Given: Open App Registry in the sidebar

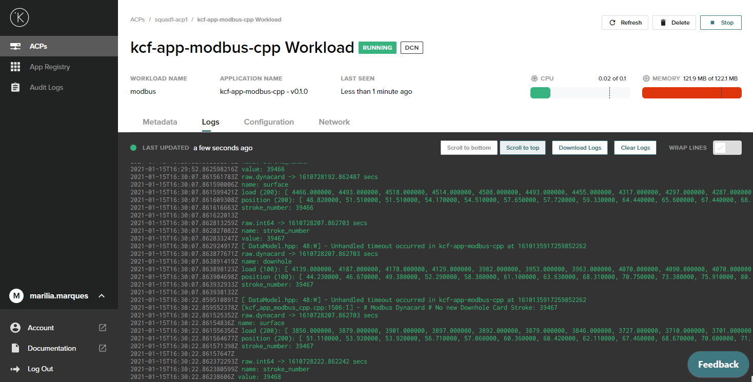Looking at the screenshot, I should [x=59, y=67].
